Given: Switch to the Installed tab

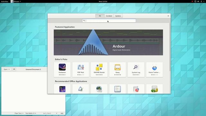Looking at the screenshot, I should tap(109, 16).
